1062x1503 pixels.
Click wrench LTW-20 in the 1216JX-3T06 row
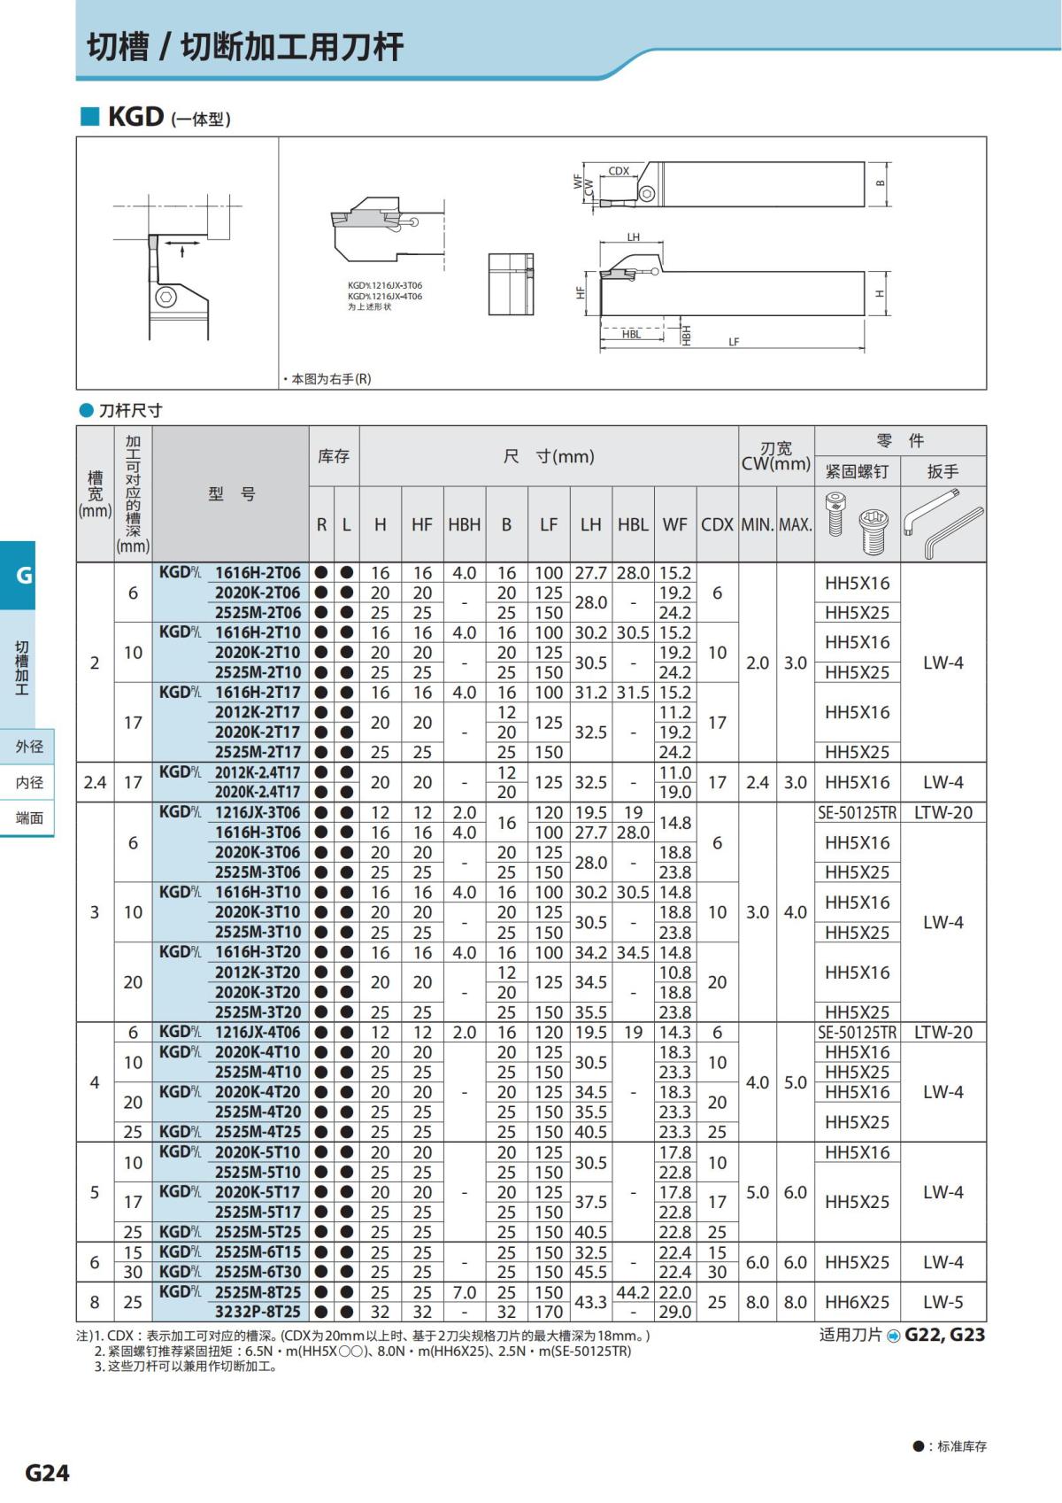point(943,812)
